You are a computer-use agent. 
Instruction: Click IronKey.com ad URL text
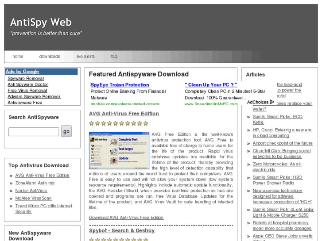pyautogui.click(x=125, y=103)
